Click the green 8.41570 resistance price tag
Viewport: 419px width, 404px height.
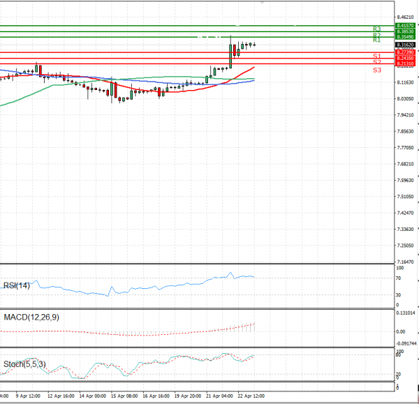click(405, 26)
